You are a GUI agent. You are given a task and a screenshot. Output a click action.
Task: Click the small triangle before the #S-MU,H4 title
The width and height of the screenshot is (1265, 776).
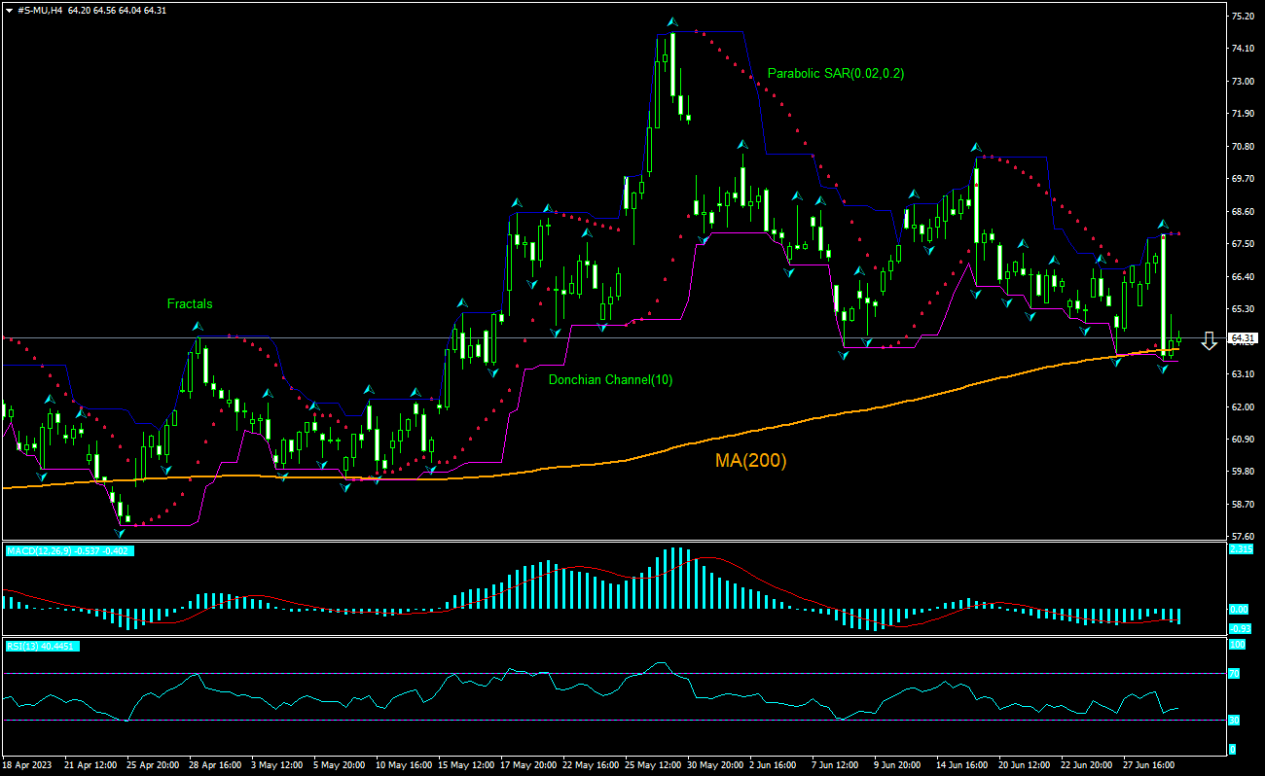[x=9, y=10]
